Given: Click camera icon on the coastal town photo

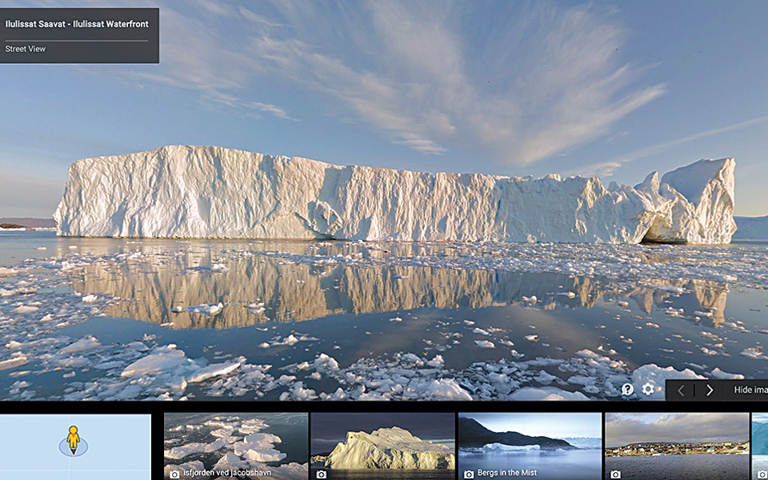Looking at the screenshot, I should click(614, 474).
